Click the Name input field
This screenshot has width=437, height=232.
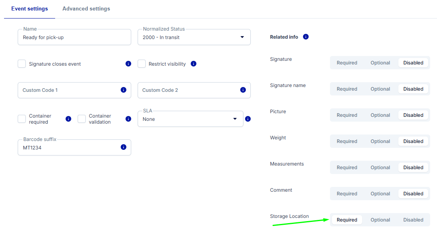(x=74, y=37)
